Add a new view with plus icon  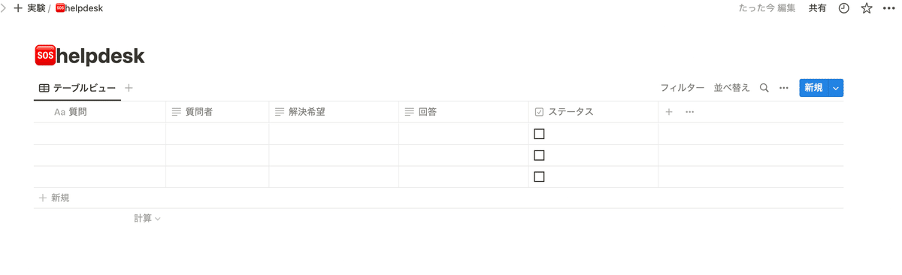(129, 88)
